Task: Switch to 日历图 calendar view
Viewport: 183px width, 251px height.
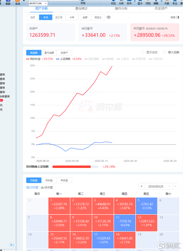Action: coord(32,187)
